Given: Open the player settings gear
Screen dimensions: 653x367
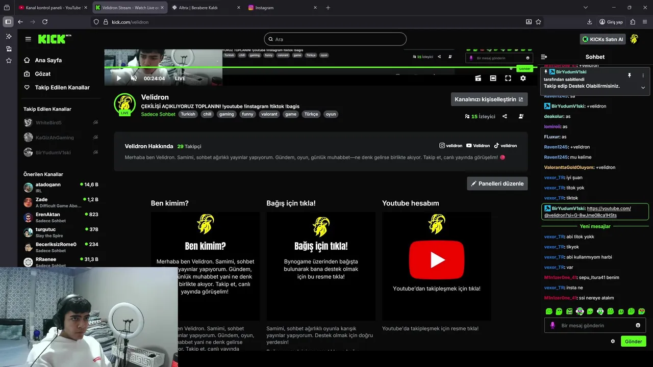Looking at the screenshot, I should point(523,78).
